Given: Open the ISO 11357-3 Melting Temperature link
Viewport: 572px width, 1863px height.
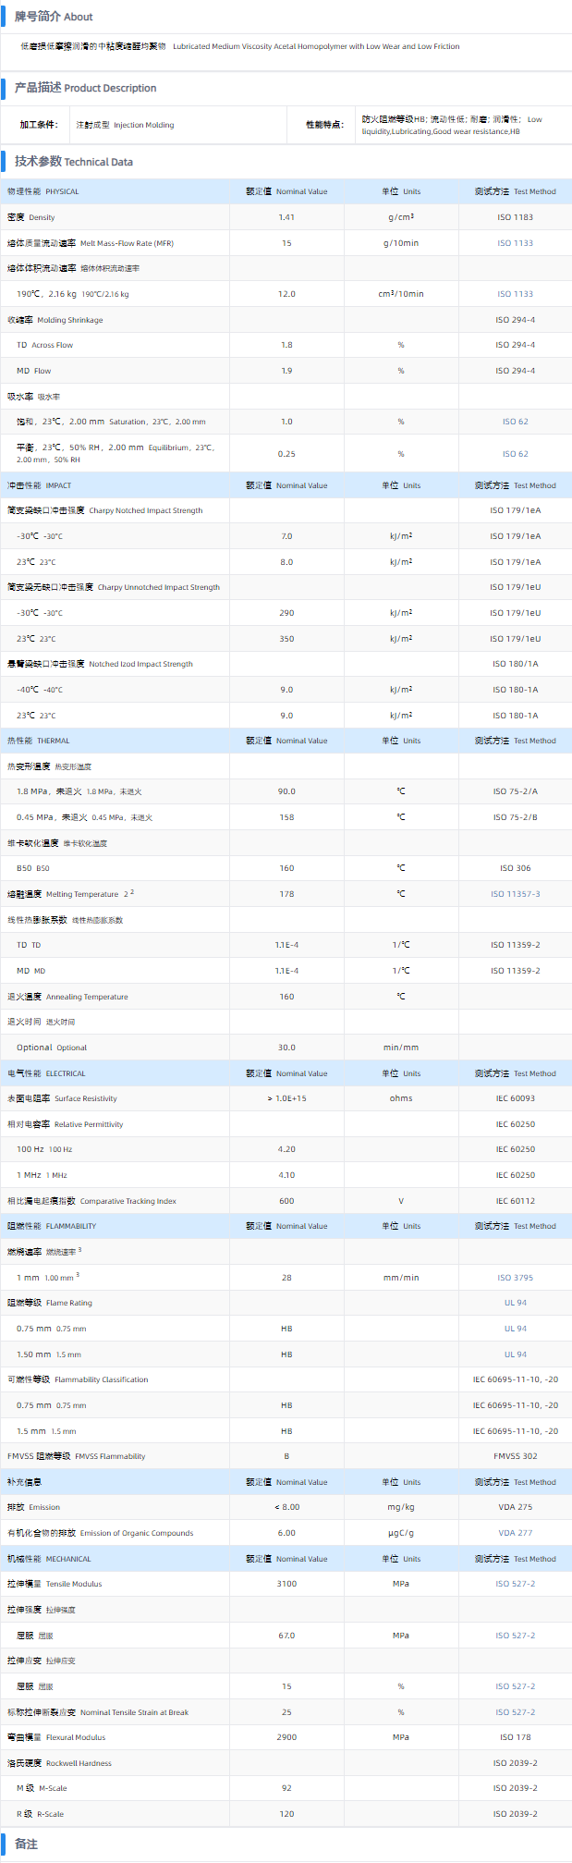Looking at the screenshot, I should 515,894.
